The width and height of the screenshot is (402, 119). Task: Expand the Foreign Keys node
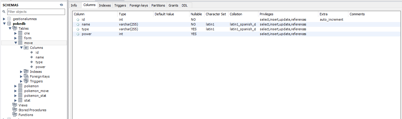pyautogui.click(x=21, y=76)
